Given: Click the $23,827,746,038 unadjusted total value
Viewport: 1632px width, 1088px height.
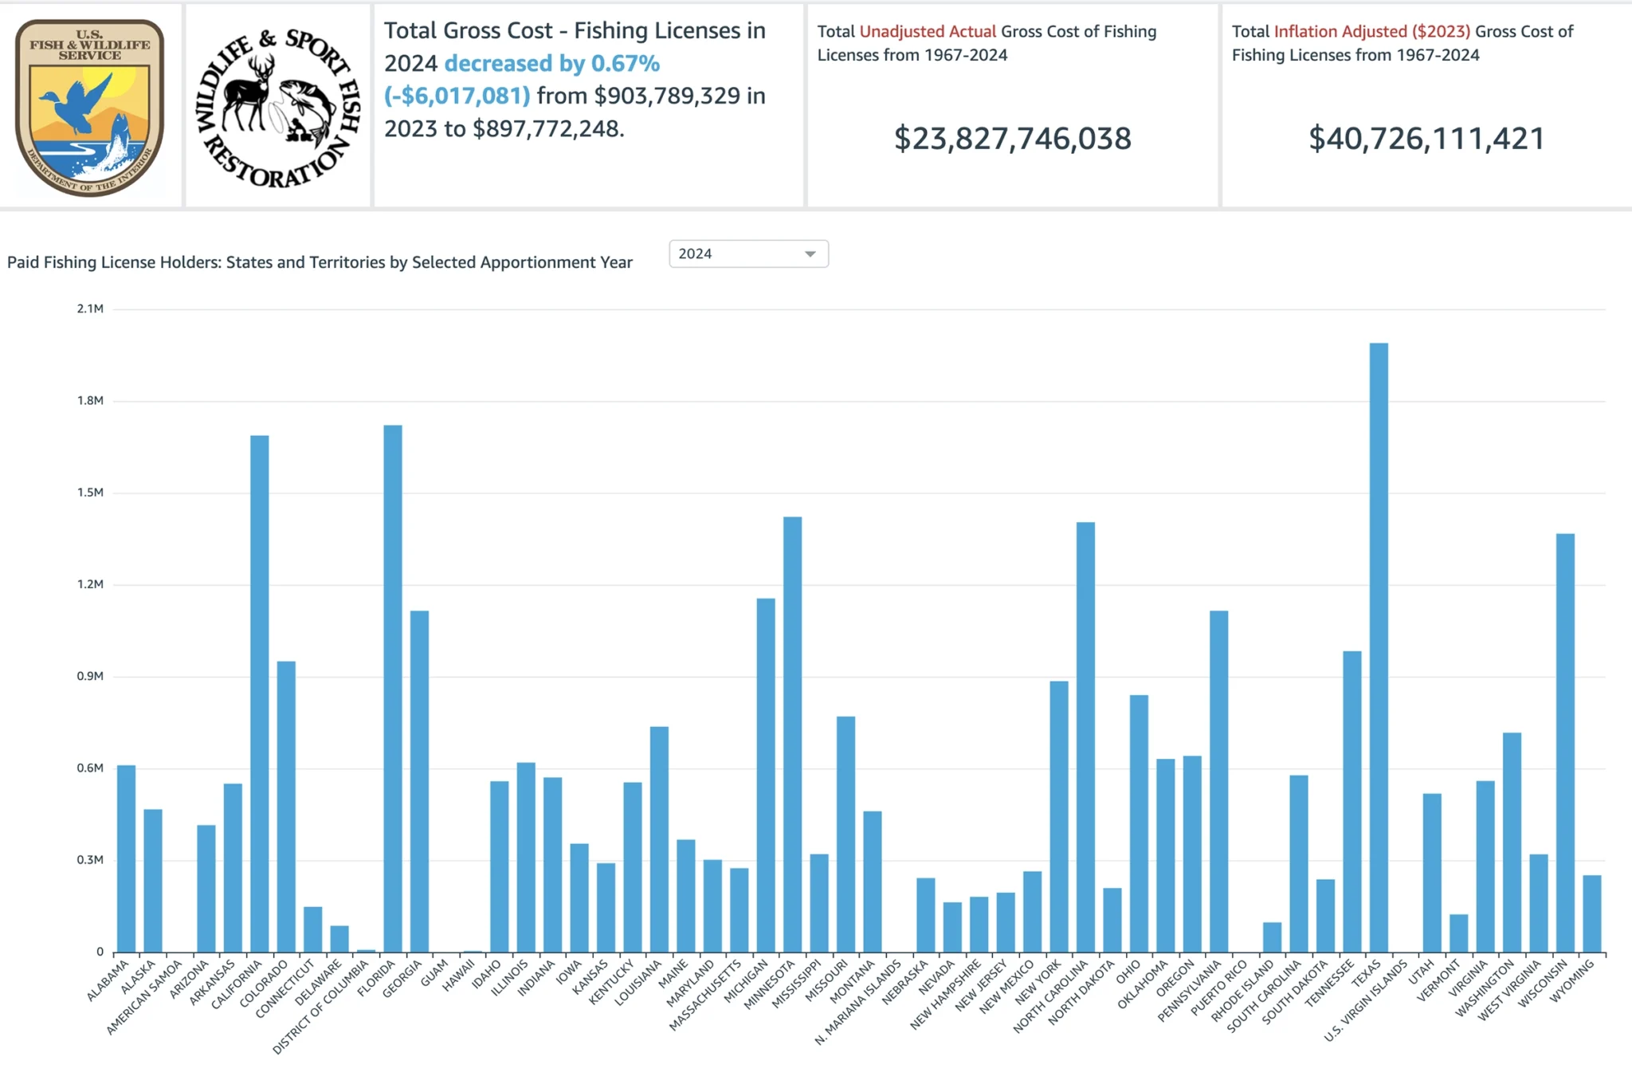Looking at the screenshot, I should 1012,139.
